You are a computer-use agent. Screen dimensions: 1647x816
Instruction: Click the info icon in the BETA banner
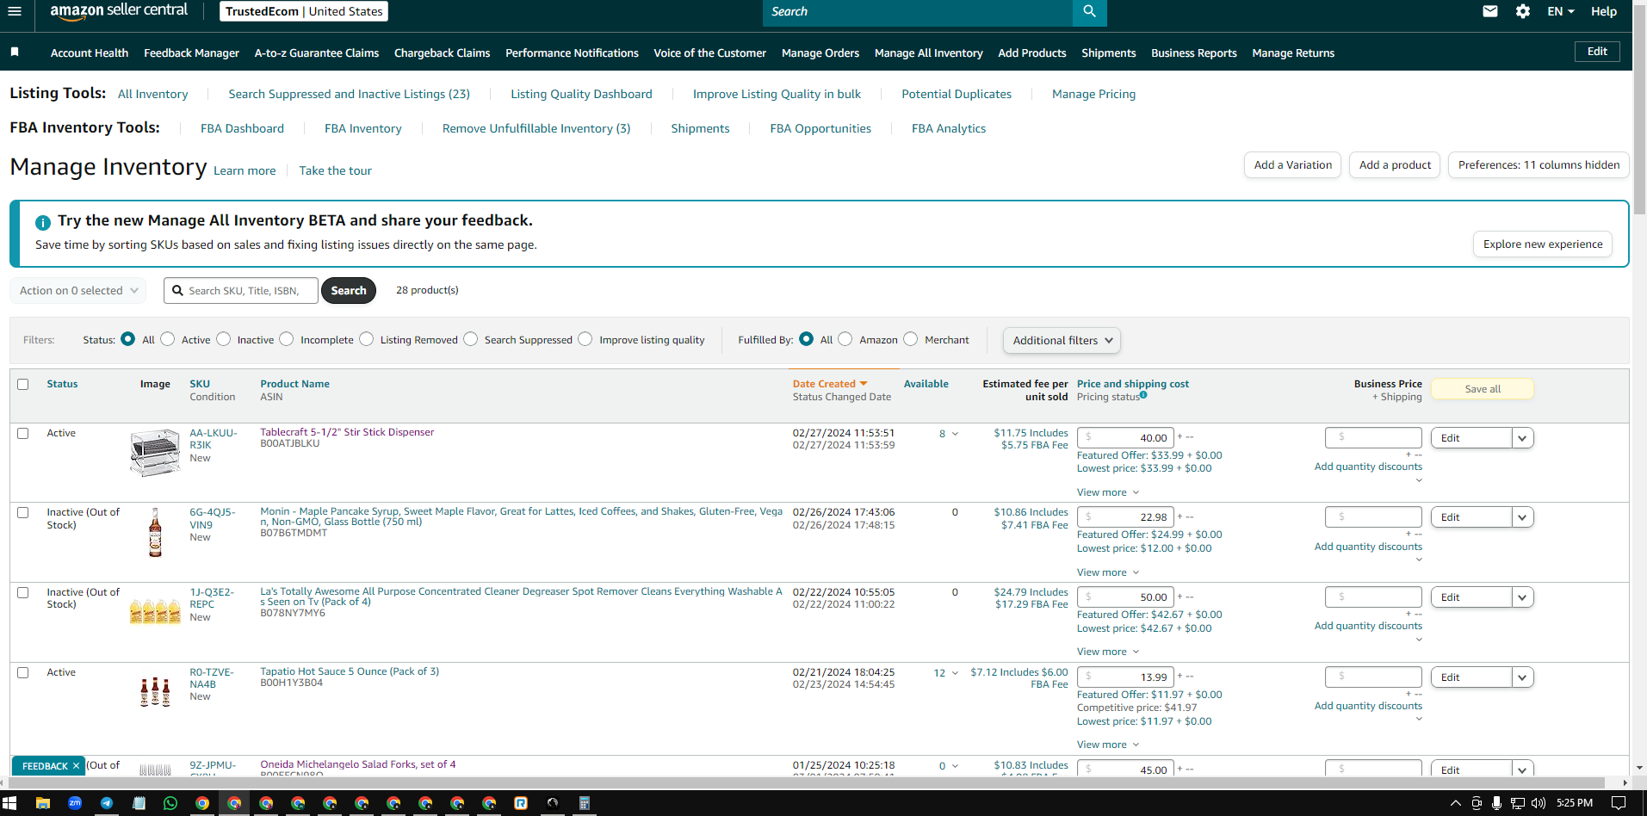(43, 222)
